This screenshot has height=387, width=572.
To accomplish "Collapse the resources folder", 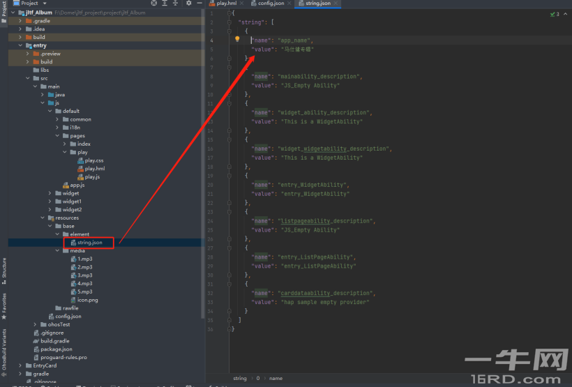I will tap(43, 218).
